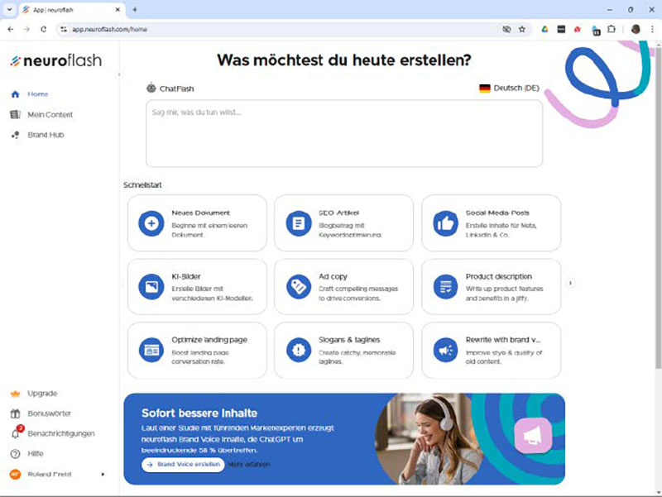Screen dimensions: 662x497
Task: Click the Rewrite with brand voice megaphone icon
Action: click(447, 350)
